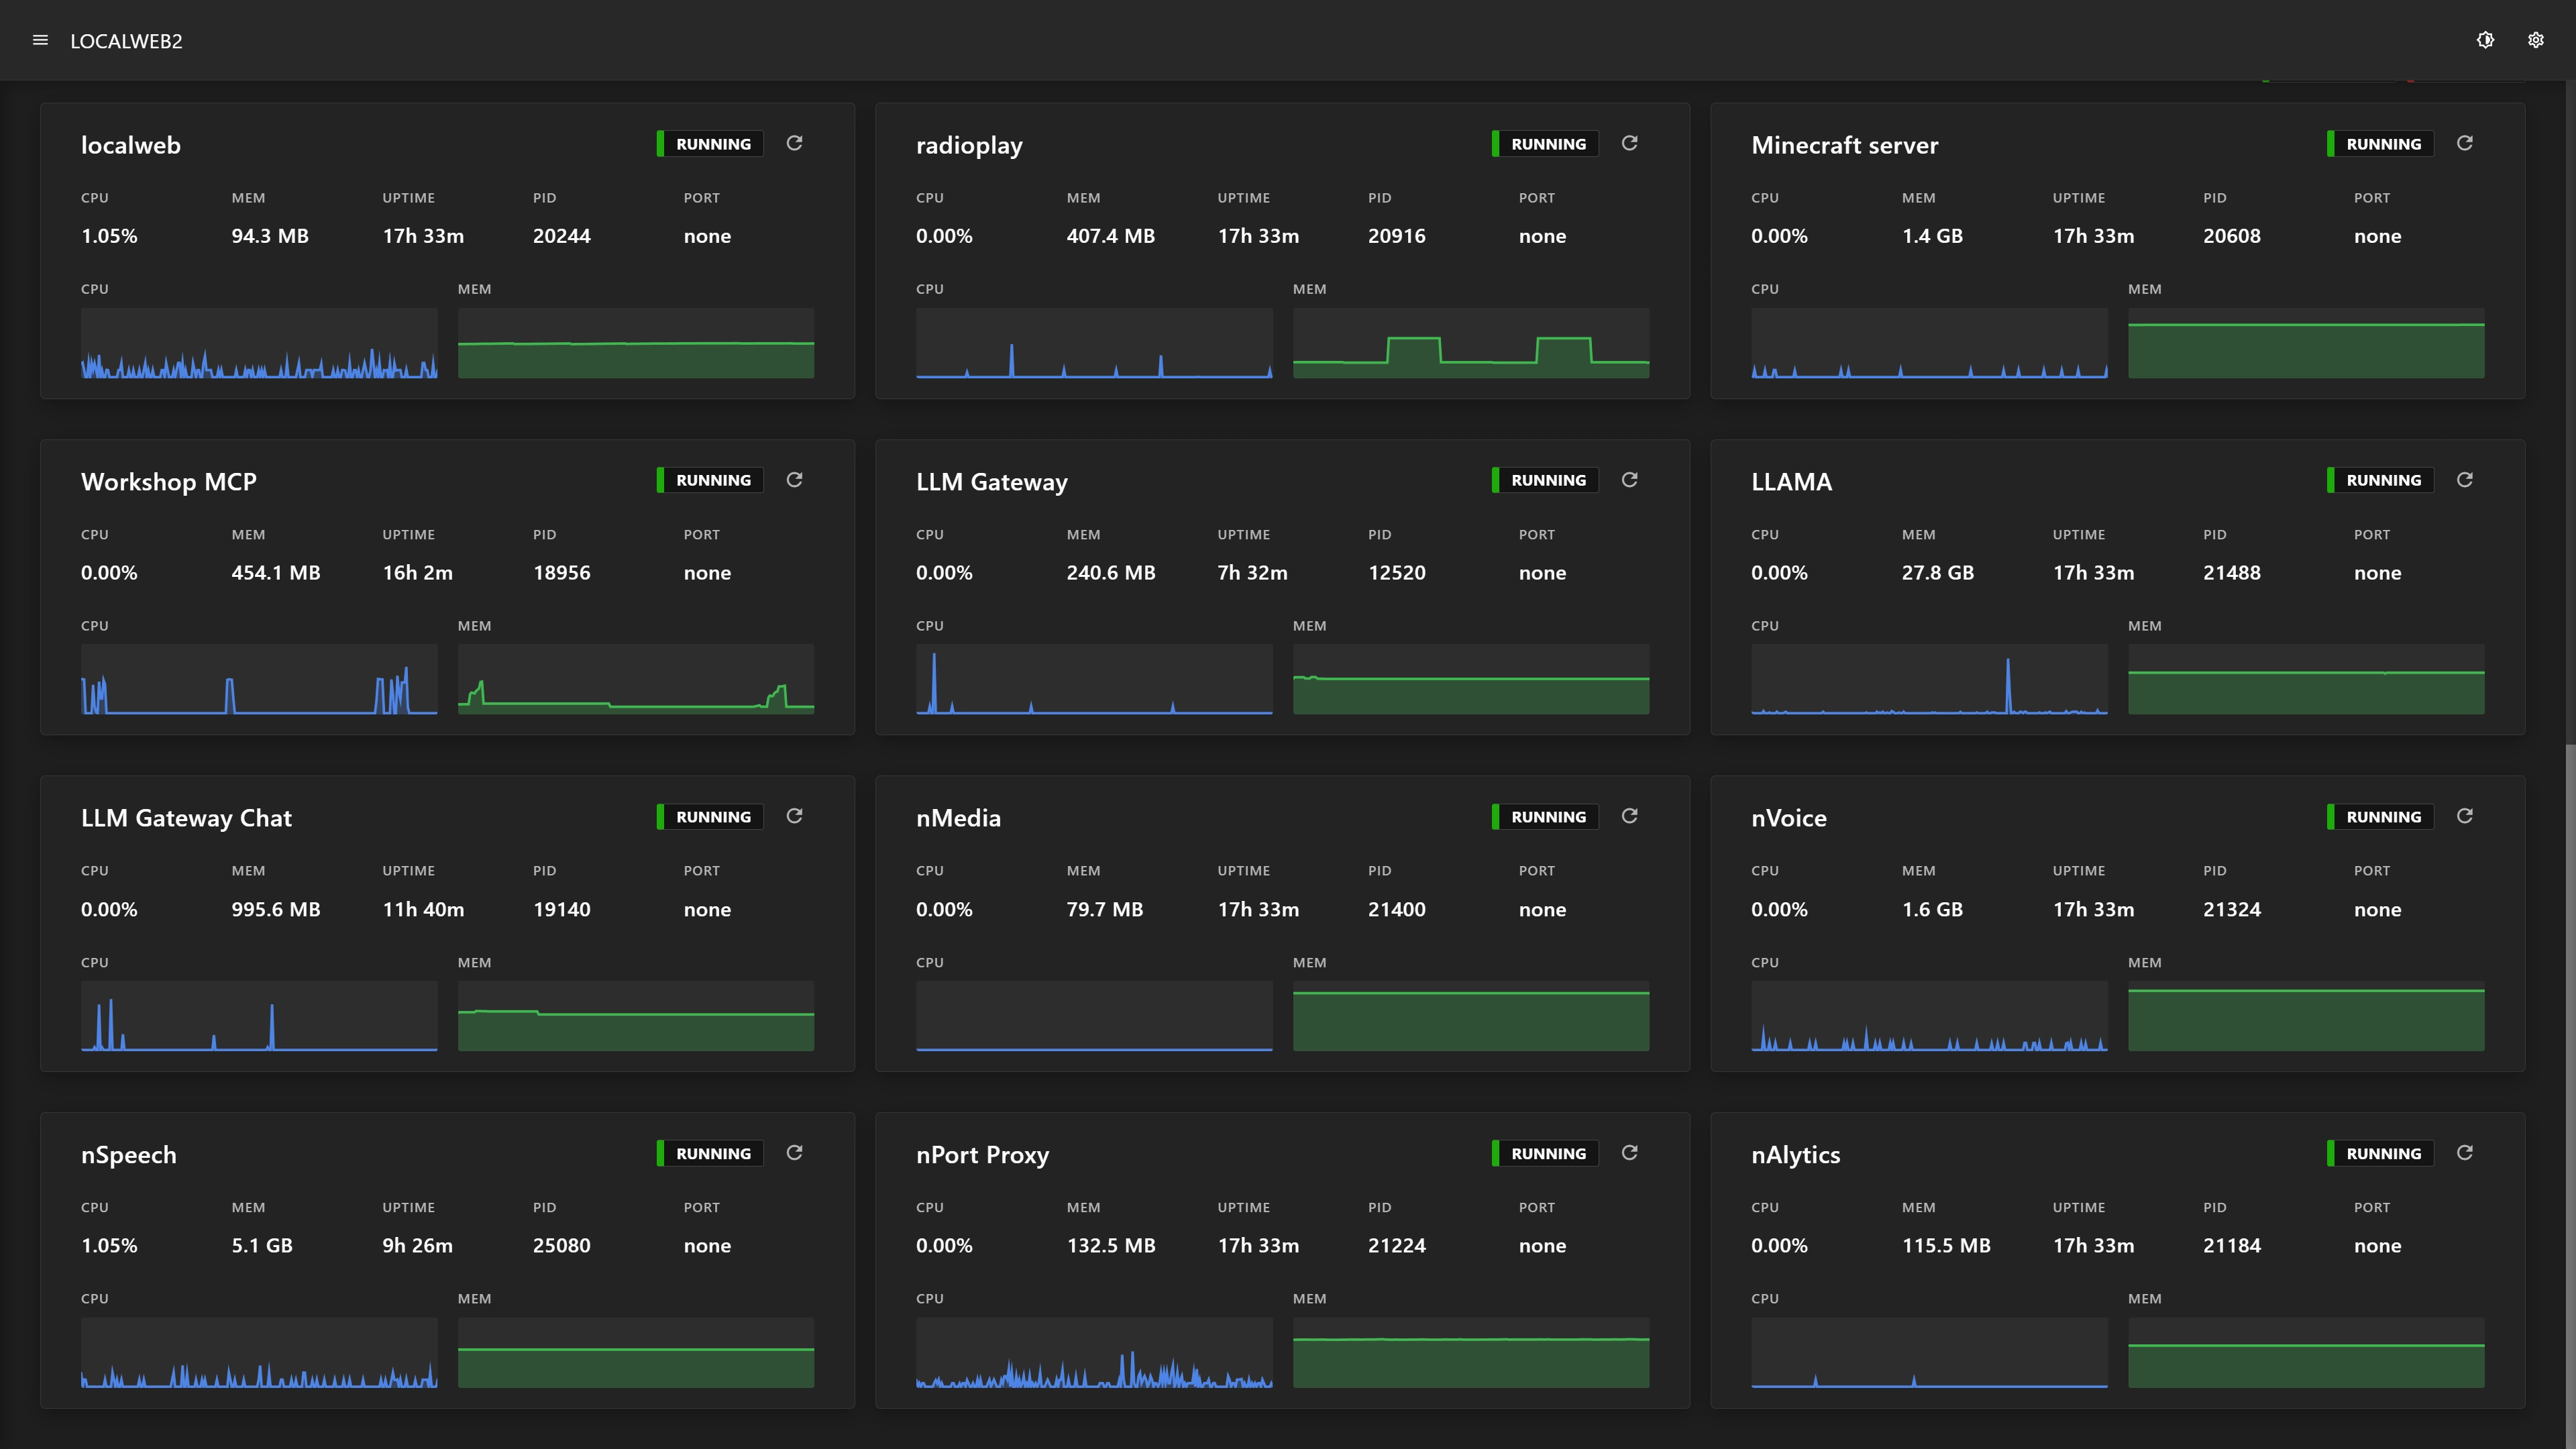2576x1449 pixels.
Task: Click the nVoice CPU graph
Action: [x=1929, y=1016]
